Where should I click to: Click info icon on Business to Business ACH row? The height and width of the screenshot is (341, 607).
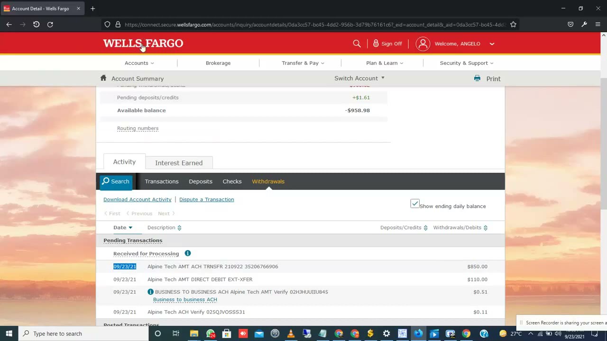pyautogui.click(x=150, y=292)
